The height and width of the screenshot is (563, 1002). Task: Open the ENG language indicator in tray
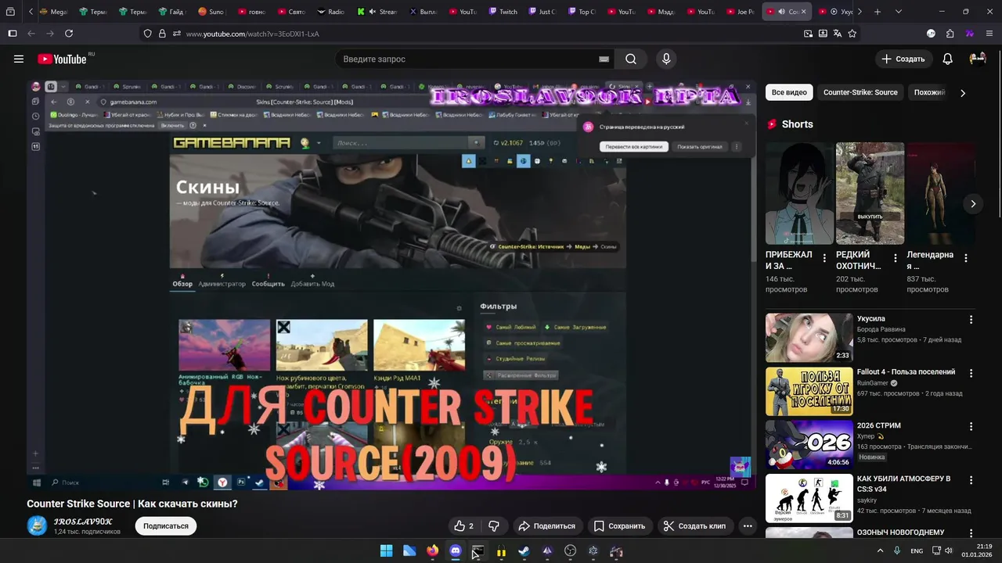coord(917,551)
